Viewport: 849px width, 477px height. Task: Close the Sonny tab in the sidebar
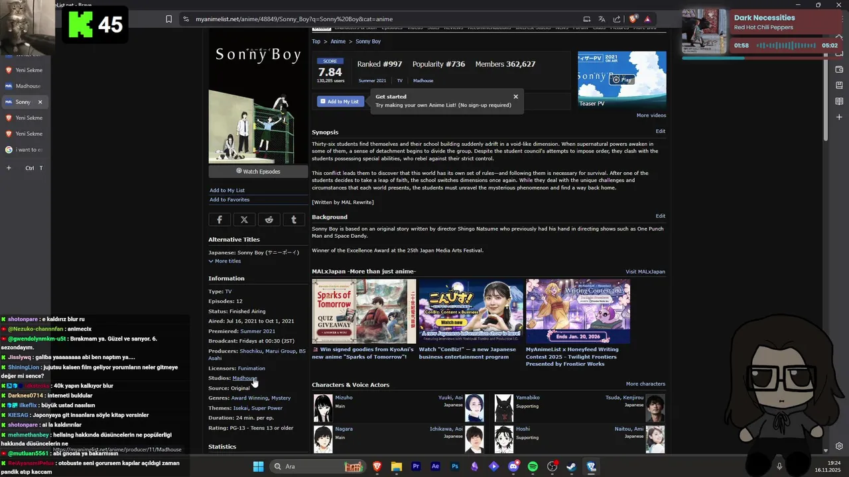[40, 102]
